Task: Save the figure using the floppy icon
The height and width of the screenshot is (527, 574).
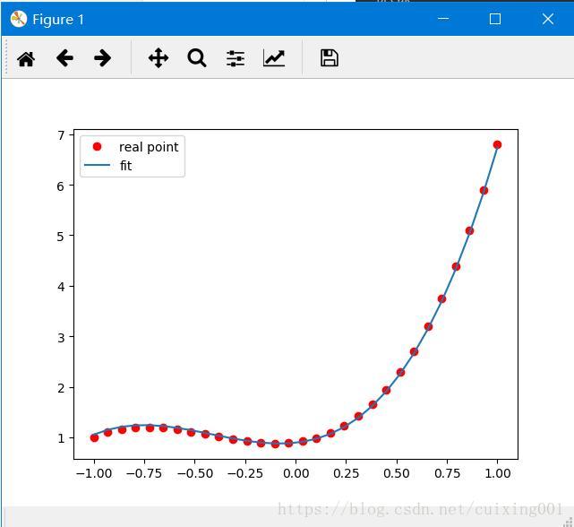Action: 330,58
